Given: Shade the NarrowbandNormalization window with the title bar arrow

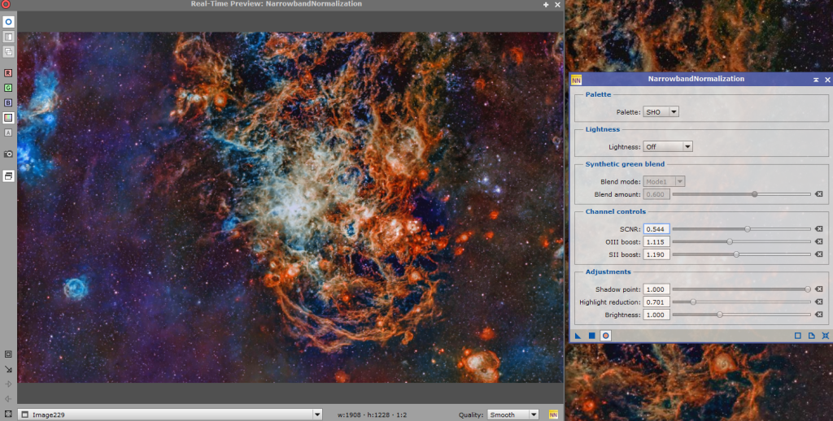Looking at the screenshot, I should [815, 80].
